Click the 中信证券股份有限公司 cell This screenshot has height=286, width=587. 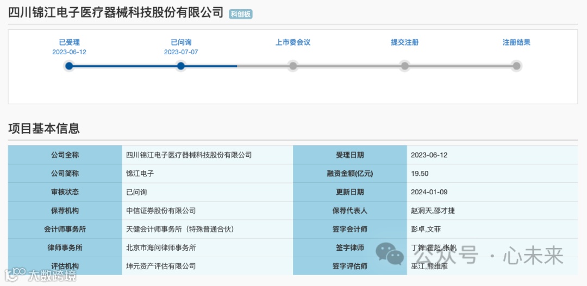tap(208, 211)
